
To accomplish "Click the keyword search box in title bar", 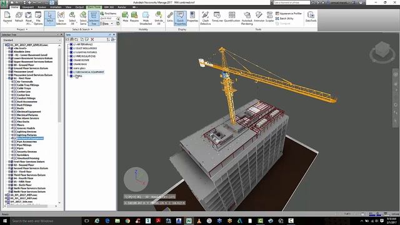I will [292, 2].
